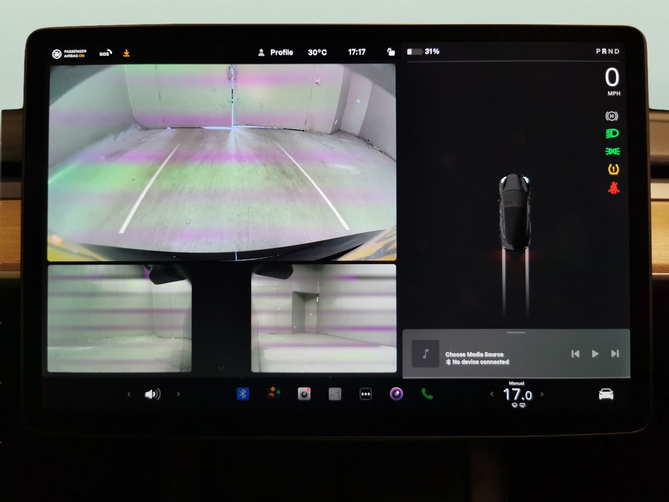Collapse side cameras with the down chevron
This screenshot has width=669, height=502.
(221, 368)
